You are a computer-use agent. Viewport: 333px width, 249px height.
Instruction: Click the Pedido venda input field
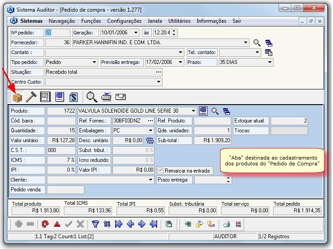point(66,190)
